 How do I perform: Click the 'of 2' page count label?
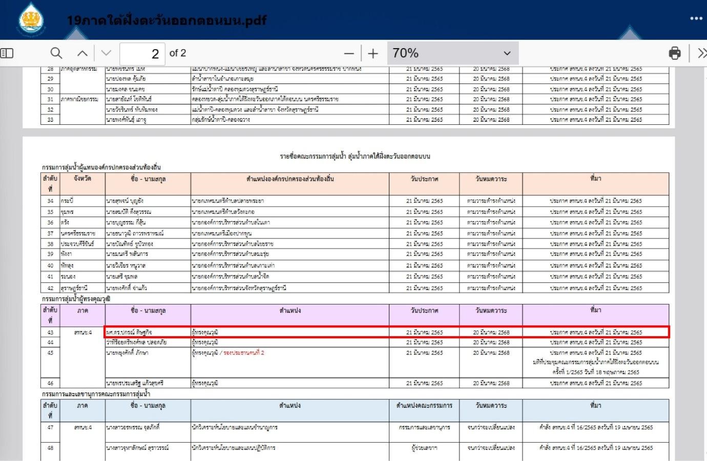pyautogui.click(x=178, y=53)
